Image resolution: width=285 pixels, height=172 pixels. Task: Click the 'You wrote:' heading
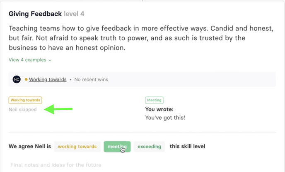(159, 110)
